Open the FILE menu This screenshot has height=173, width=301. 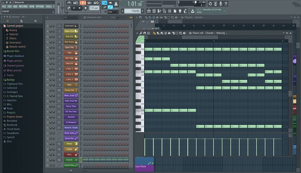pos(4,6)
